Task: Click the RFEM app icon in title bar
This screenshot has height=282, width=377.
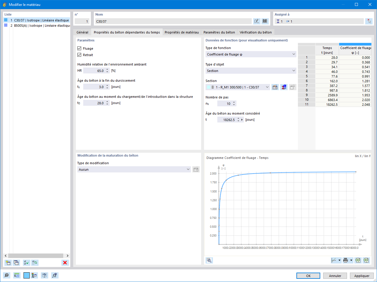Action: click(x=4, y=4)
